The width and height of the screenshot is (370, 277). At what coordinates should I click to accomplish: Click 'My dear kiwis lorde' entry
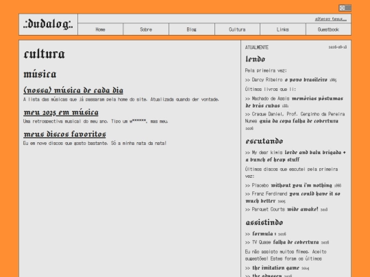point(295,156)
